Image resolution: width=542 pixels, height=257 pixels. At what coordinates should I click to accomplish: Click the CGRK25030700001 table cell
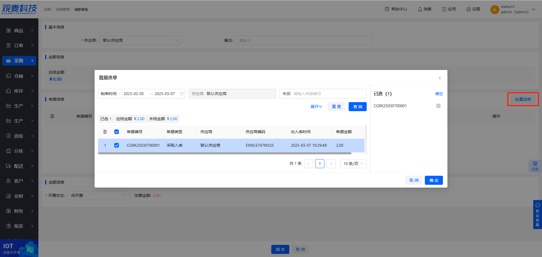pyautogui.click(x=143, y=145)
